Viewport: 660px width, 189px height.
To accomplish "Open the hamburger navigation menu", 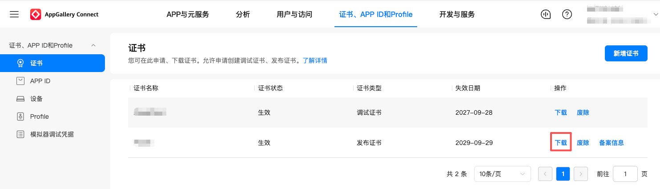I will pyautogui.click(x=14, y=14).
